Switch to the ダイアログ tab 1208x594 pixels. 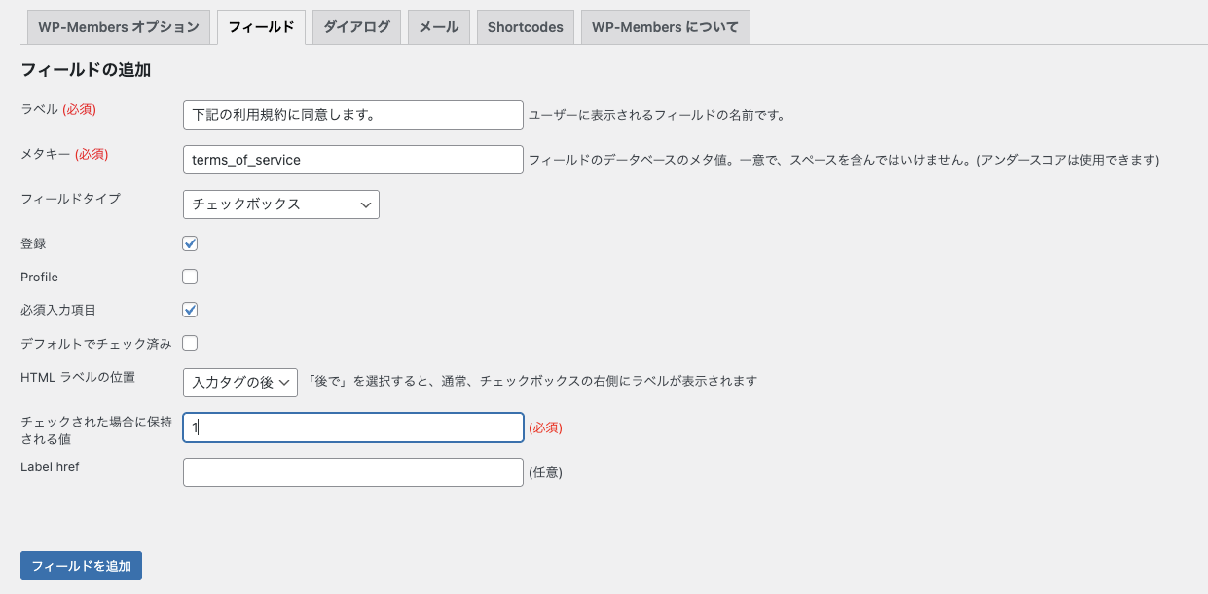tap(356, 27)
